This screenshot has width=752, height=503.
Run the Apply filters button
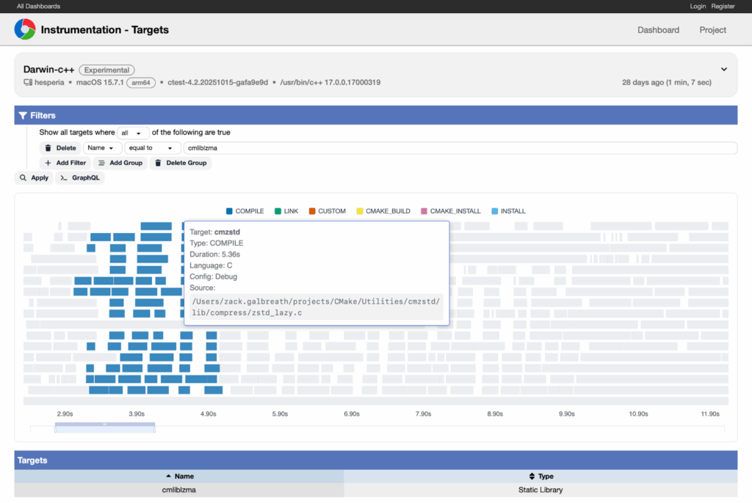pyautogui.click(x=35, y=177)
